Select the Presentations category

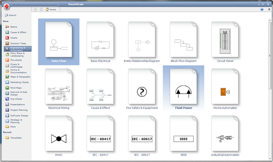click(15, 104)
